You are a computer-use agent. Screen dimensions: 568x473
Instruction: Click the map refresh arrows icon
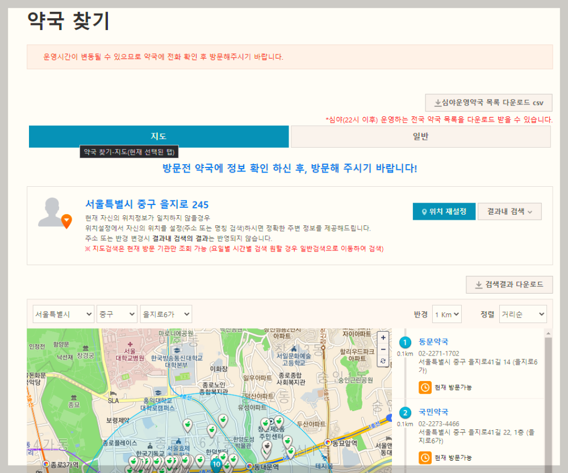point(383,362)
